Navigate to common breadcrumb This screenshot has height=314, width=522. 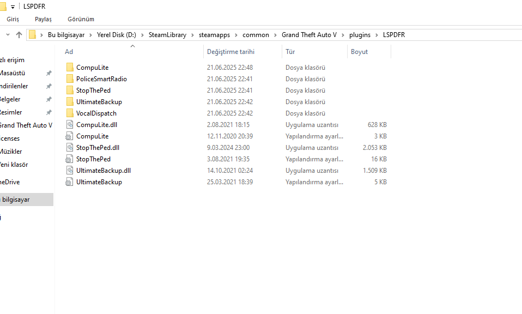click(x=256, y=35)
